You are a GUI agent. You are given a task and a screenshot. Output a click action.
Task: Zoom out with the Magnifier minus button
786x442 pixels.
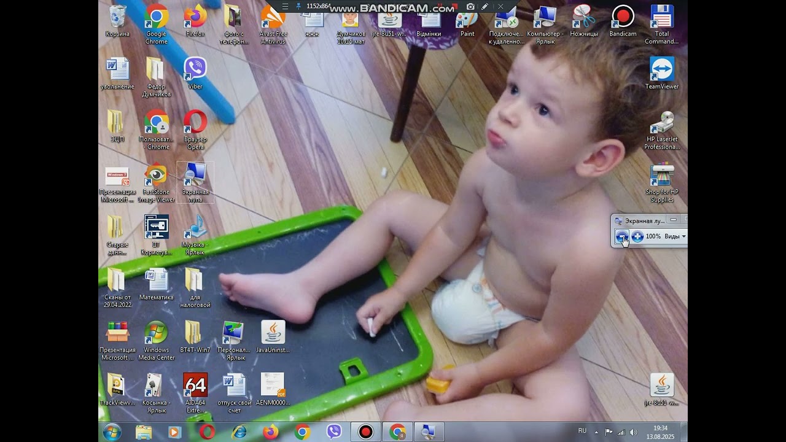622,236
